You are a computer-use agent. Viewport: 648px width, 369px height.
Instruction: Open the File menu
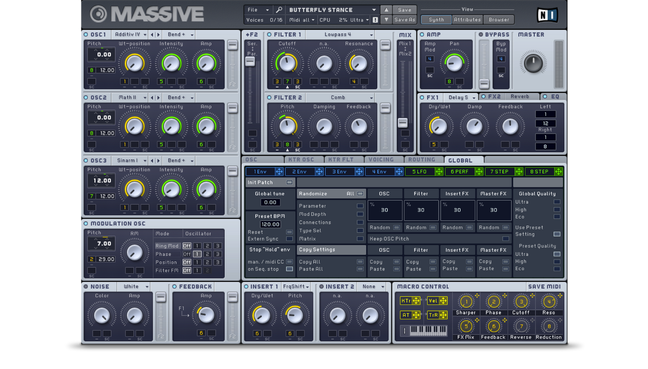258,10
